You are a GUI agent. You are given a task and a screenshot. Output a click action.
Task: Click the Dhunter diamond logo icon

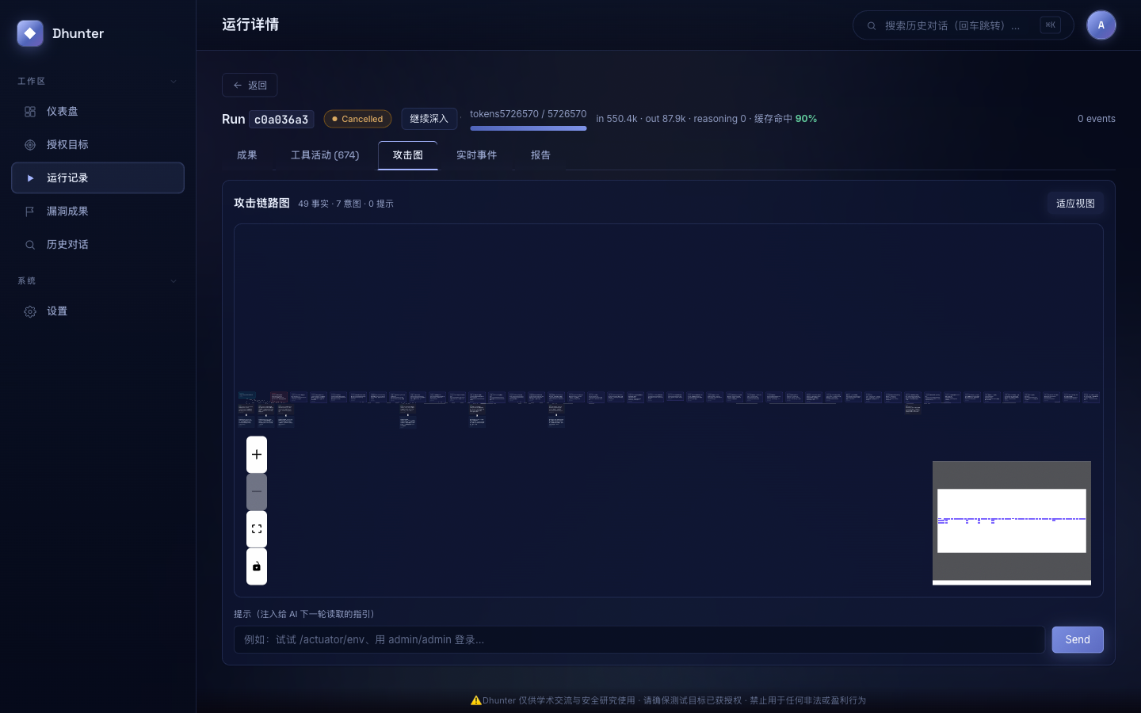30,33
